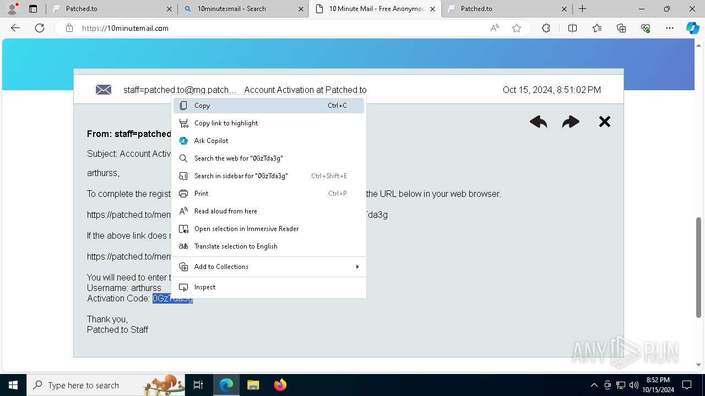Choose Copy from the context menu

pyautogui.click(x=269, y=106)
